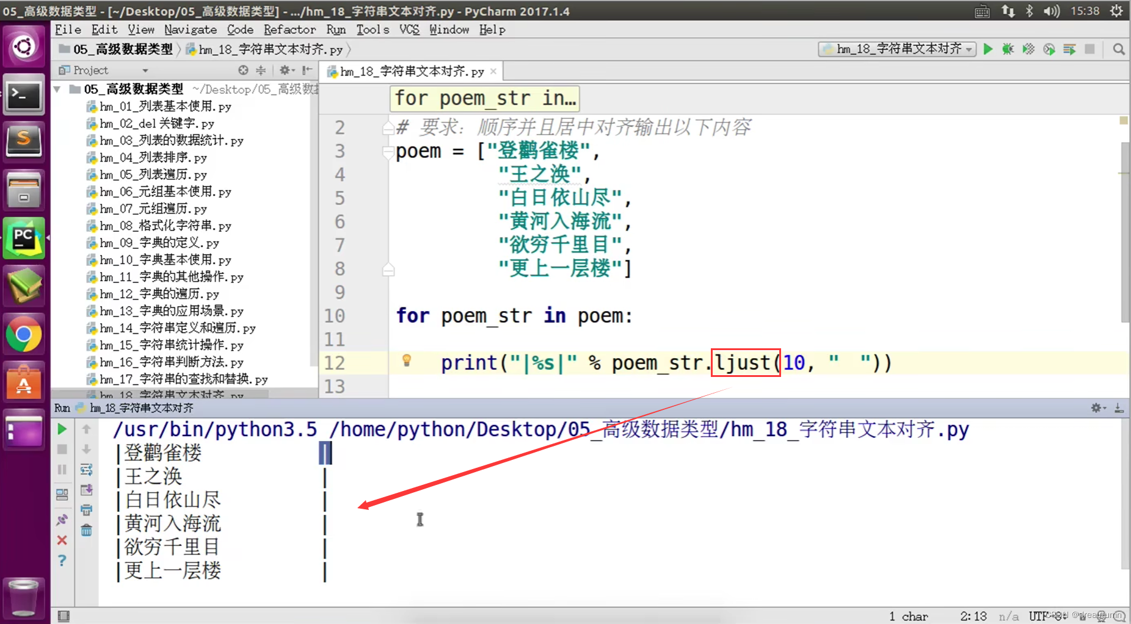1131x624 pixels.
Task: Hide the Project tool window
Action: [x=307, y=70]
